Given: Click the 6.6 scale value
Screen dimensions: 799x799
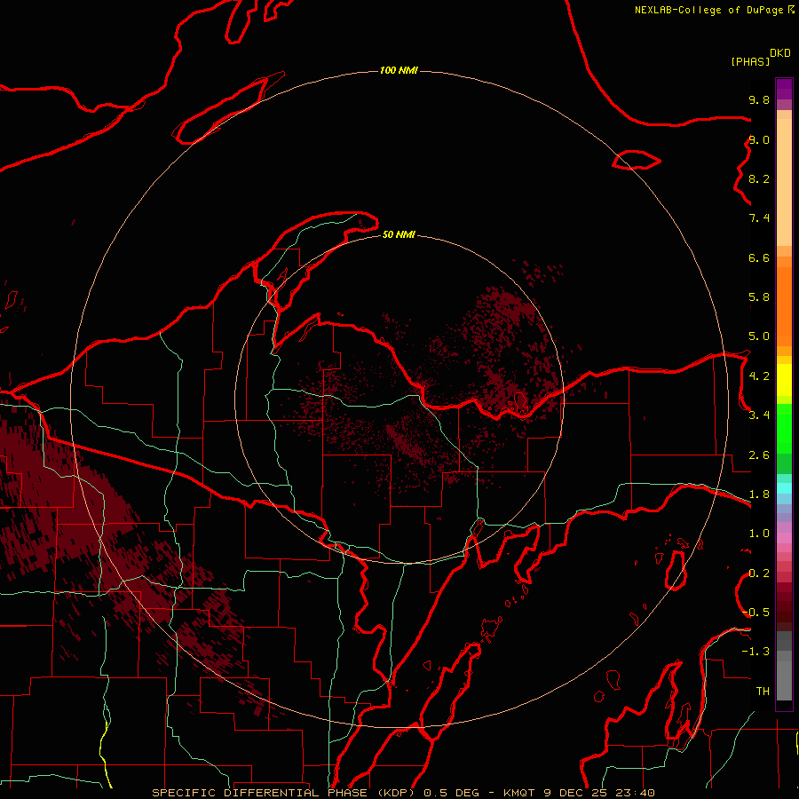Looking at the screenshot, I should (759, 257).
